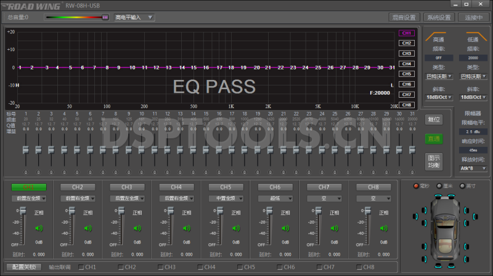Open the high-level input dropdown
The width and height of the screenshot is (493, 276).
pos(133,17)
